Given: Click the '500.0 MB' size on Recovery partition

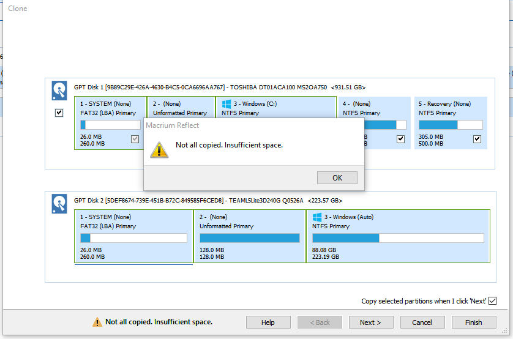Looking at the screenshot, I should (x=431, y=144).
